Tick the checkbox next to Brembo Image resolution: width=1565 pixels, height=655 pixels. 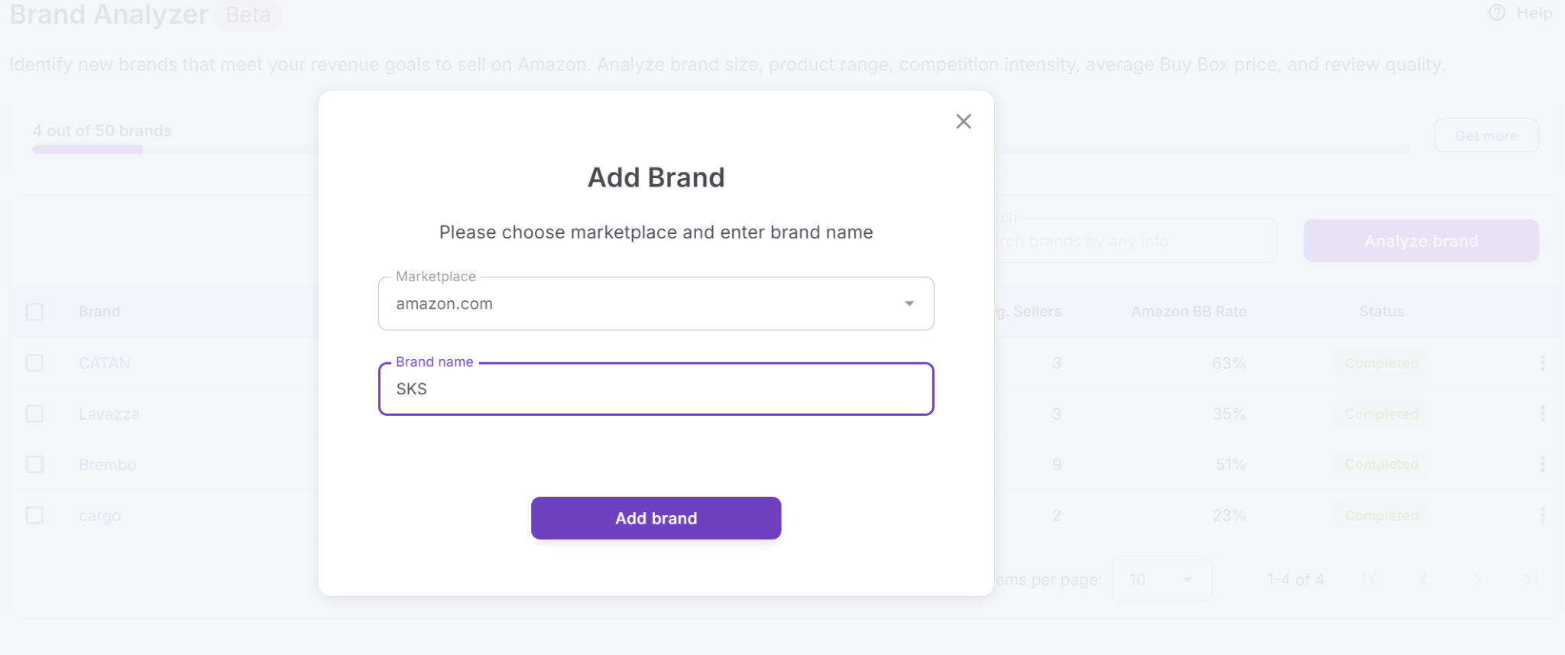34,464
